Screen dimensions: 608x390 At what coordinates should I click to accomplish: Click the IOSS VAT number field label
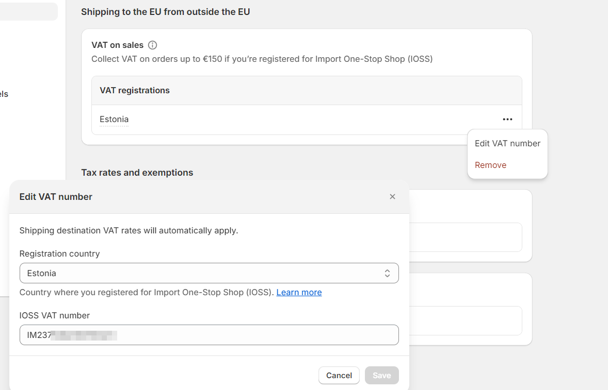tap(54, 316)
